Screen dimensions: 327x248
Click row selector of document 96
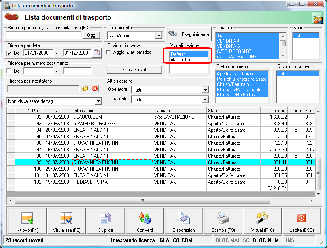[11, 143]
